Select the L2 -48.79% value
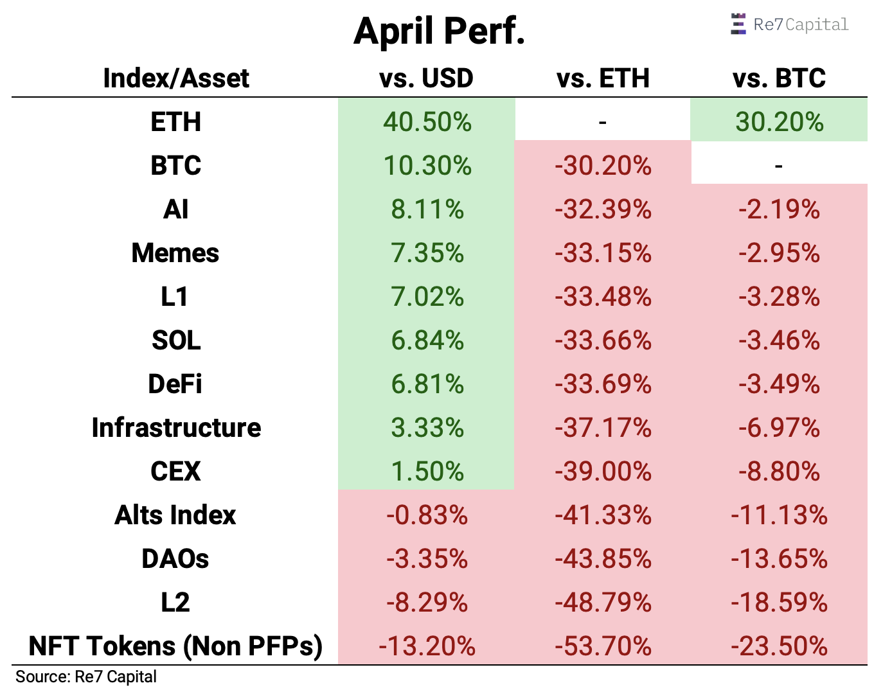The image size is (883, 699). click(603, 603)
